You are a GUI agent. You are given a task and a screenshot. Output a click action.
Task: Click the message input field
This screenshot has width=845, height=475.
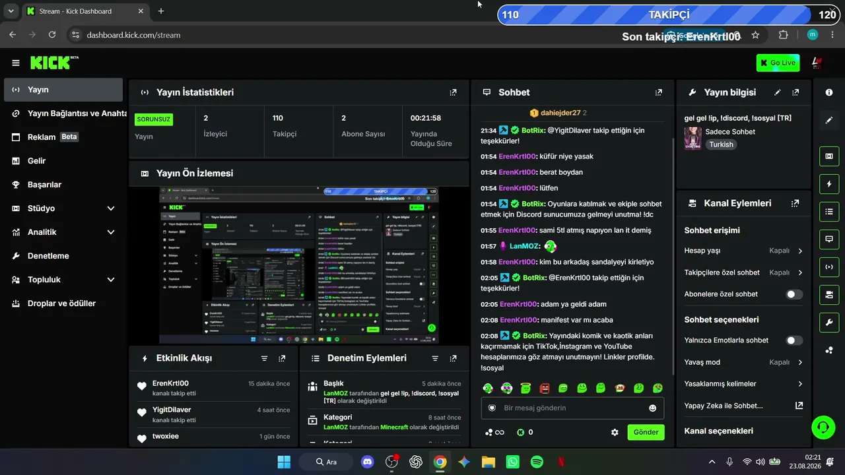(x=572, y=408)
